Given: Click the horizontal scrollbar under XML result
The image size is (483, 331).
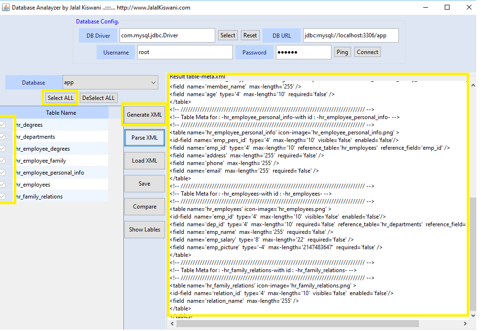Looking at the screenshot, I should (x=296, y=324).
